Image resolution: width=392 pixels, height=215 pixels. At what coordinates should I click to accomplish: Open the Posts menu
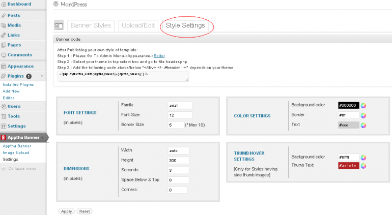click(14, 15)
